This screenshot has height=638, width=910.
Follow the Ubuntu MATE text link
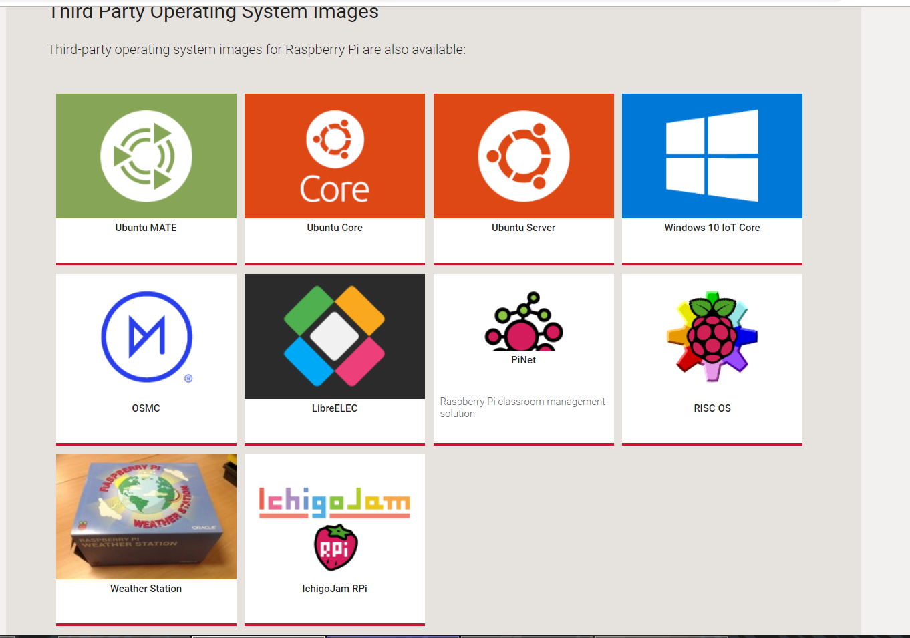pyautogui.click(x=146, y=228)
